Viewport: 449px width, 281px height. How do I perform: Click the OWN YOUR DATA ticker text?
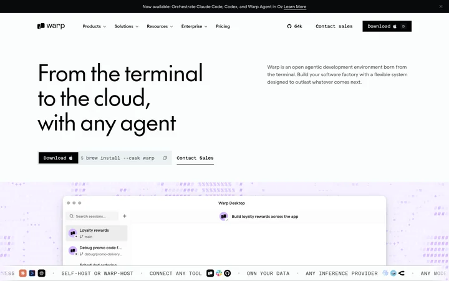point(268,274)
